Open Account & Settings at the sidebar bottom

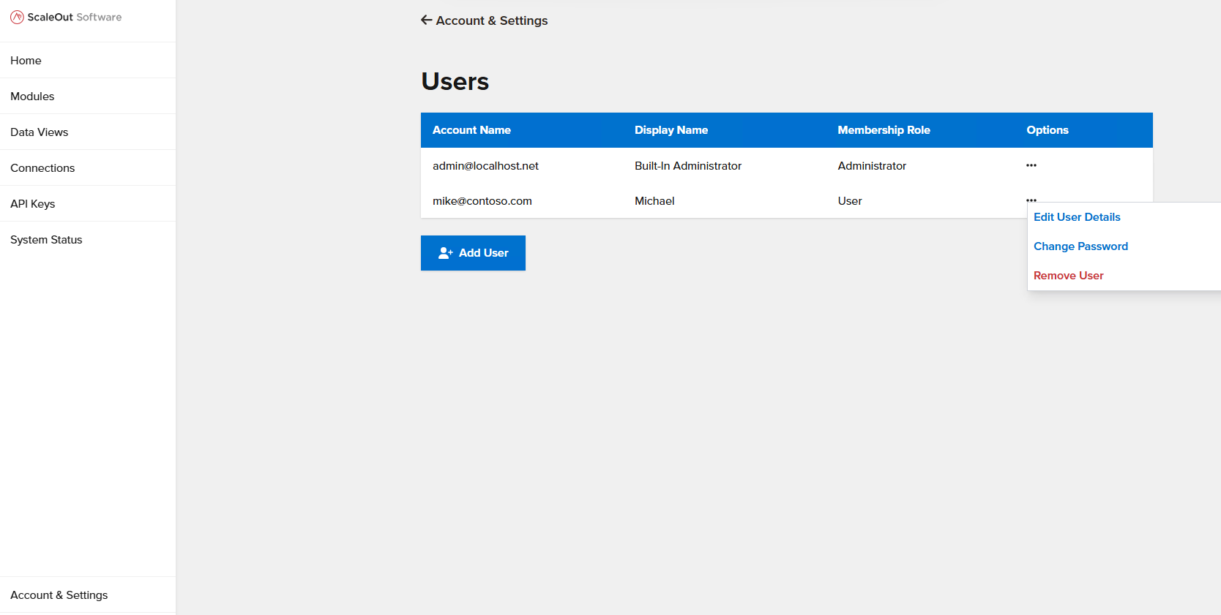[x=59, y=595]
